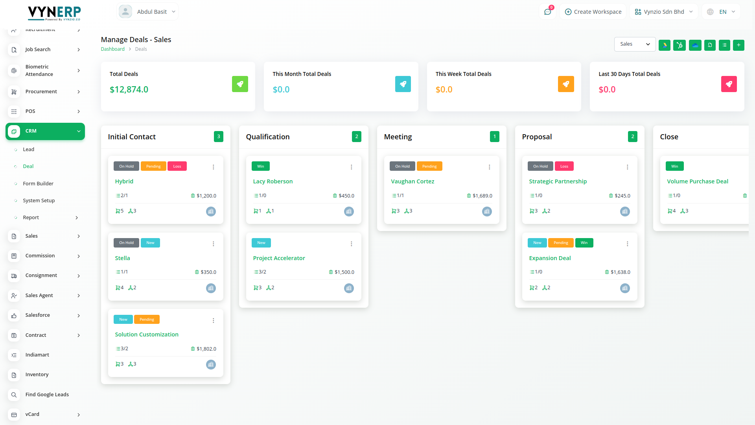Switch to list view icon
This screenshot has height=425, width=755.
pyautogui.click(x=724, y=45)
